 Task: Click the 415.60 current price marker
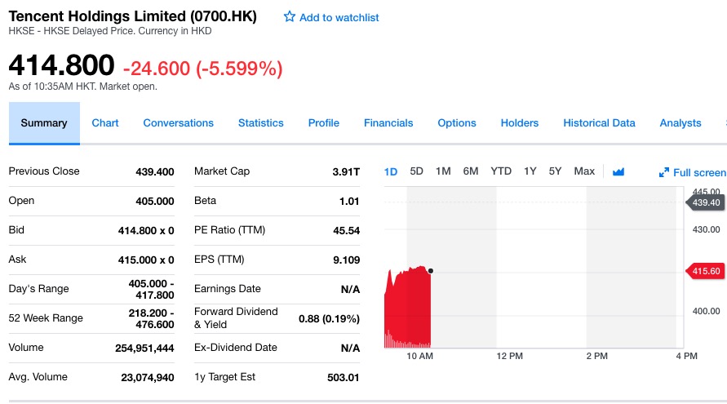click(x=705, y=271)
